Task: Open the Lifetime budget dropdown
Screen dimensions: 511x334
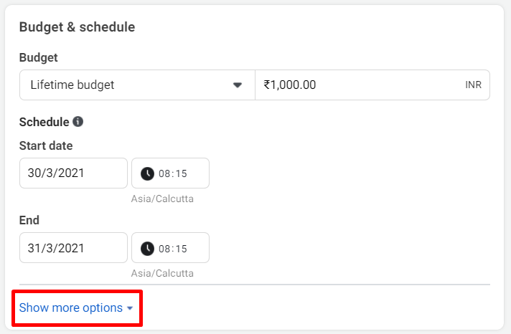Action: (x=137, y=85)
